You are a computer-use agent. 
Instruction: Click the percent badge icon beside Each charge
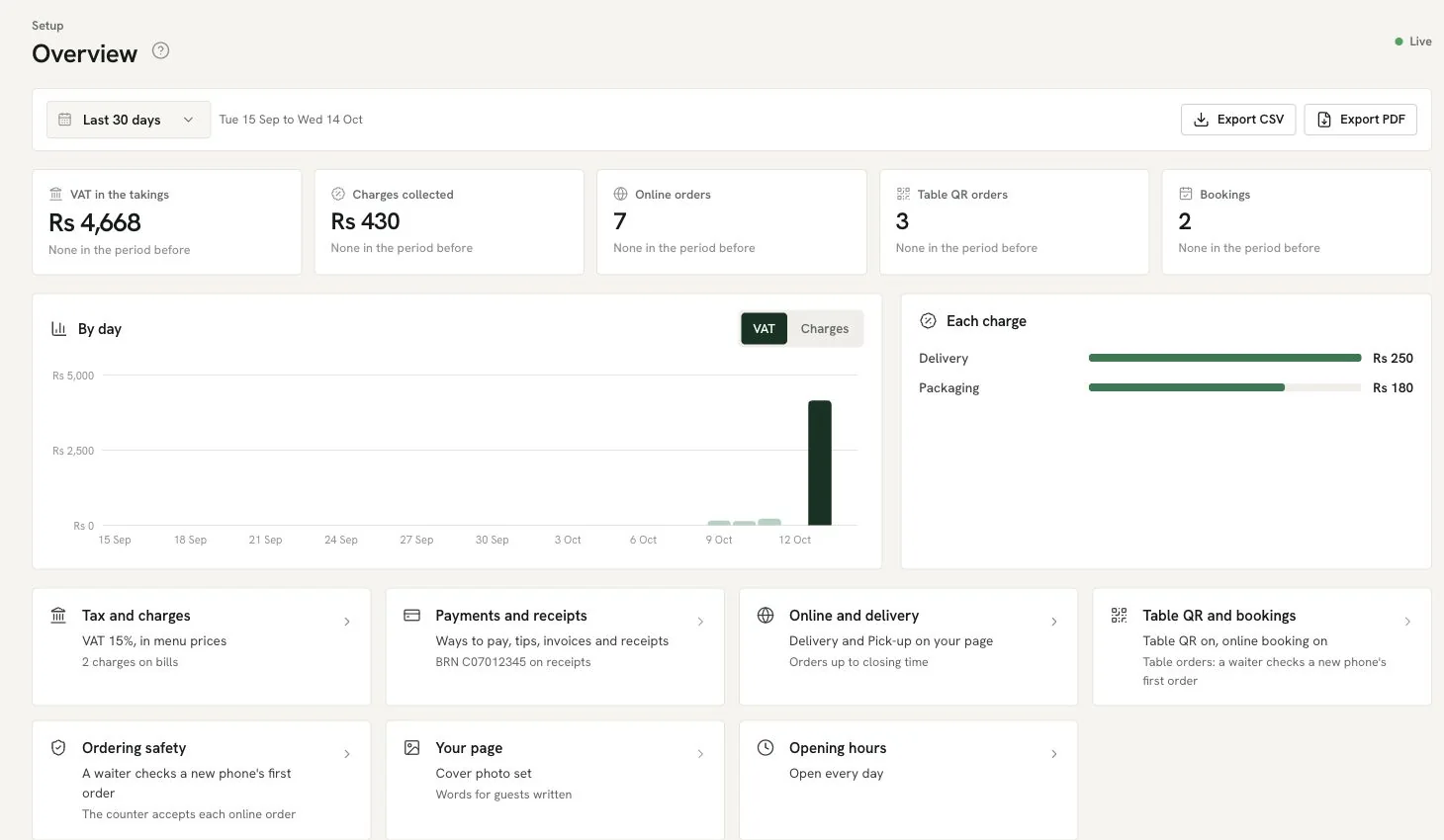[928, 321]
